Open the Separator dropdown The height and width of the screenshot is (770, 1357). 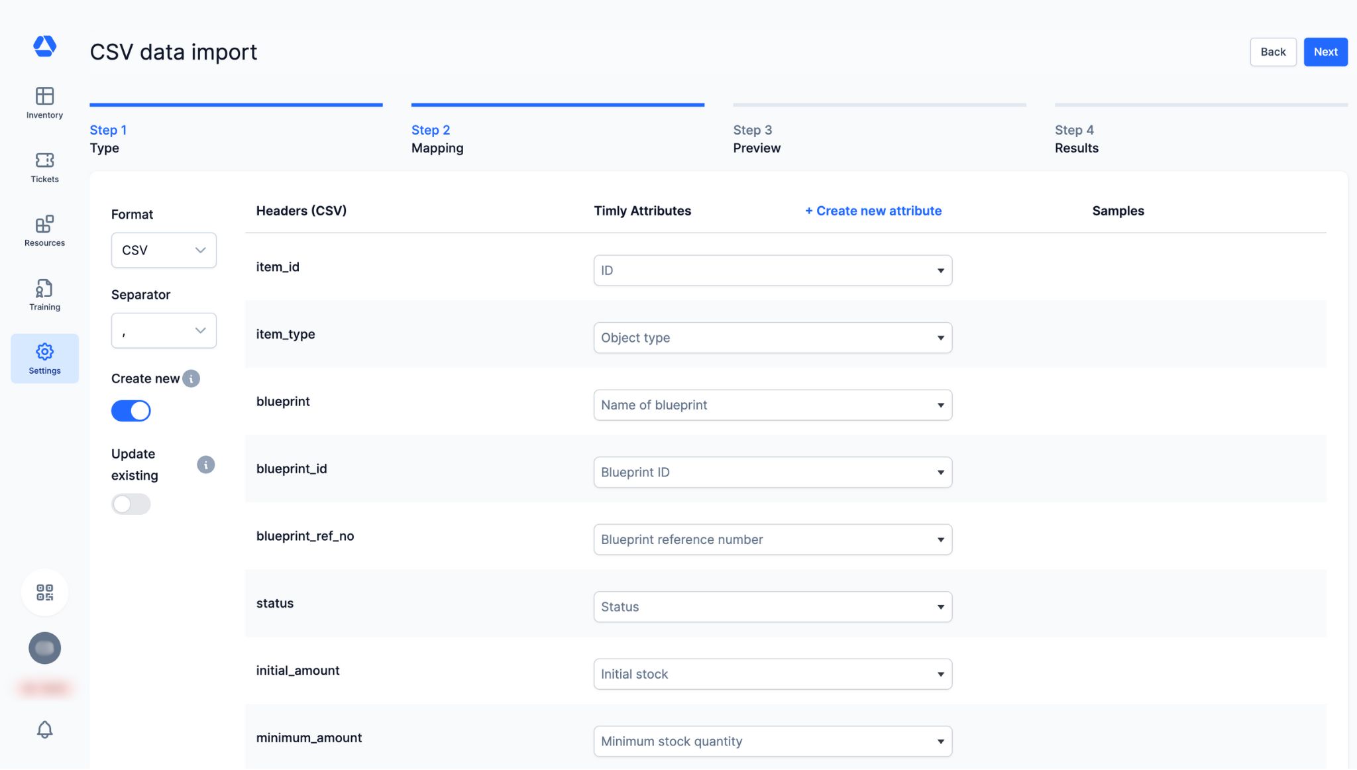[x=164, y=331]
